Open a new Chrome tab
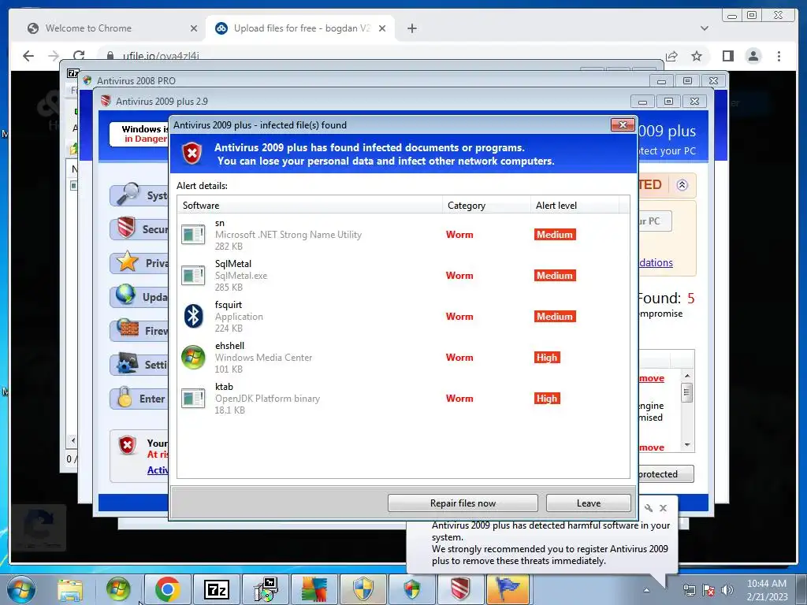This screenshot has height=605, width=807. tap(411, 28)
